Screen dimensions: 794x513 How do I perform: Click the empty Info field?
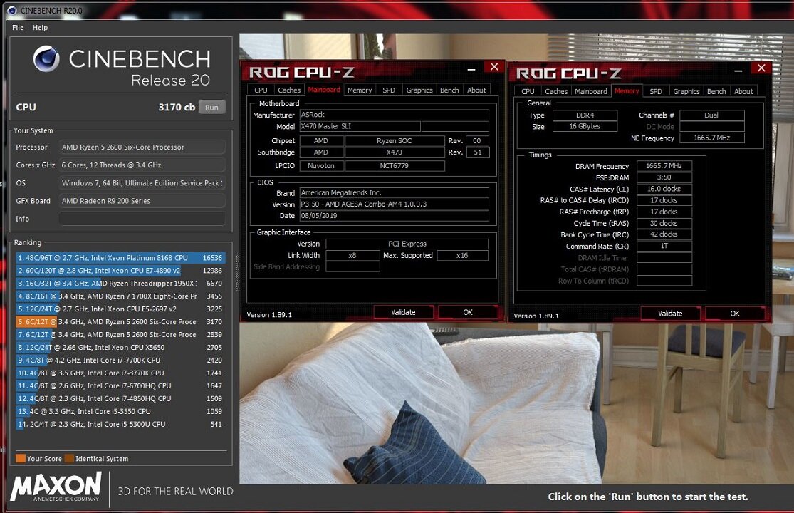(141, 219)
